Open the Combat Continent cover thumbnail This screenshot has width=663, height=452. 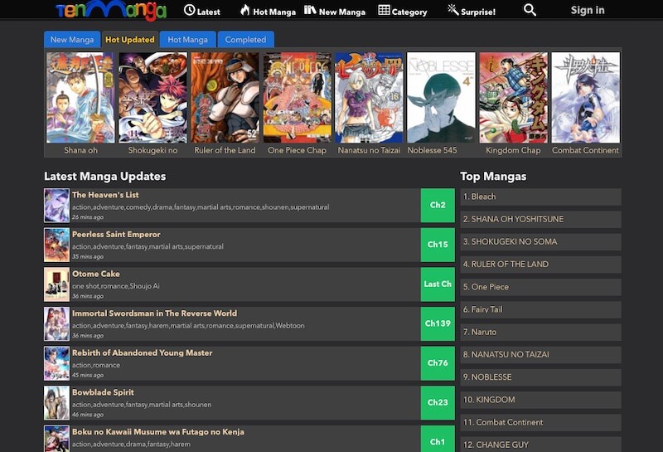(586, 97)
